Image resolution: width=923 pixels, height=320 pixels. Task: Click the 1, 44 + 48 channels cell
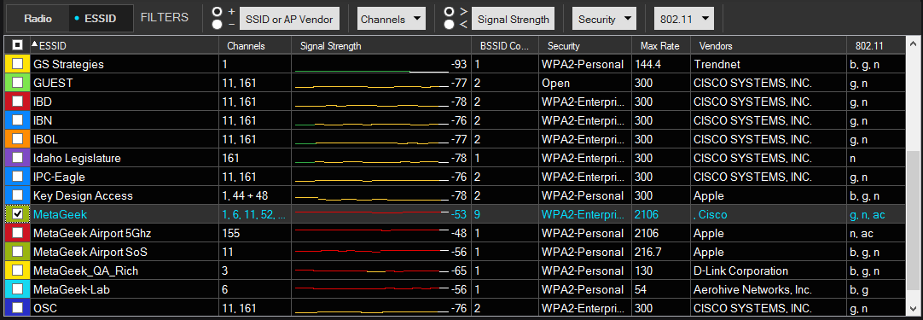(x=255, y=195)
